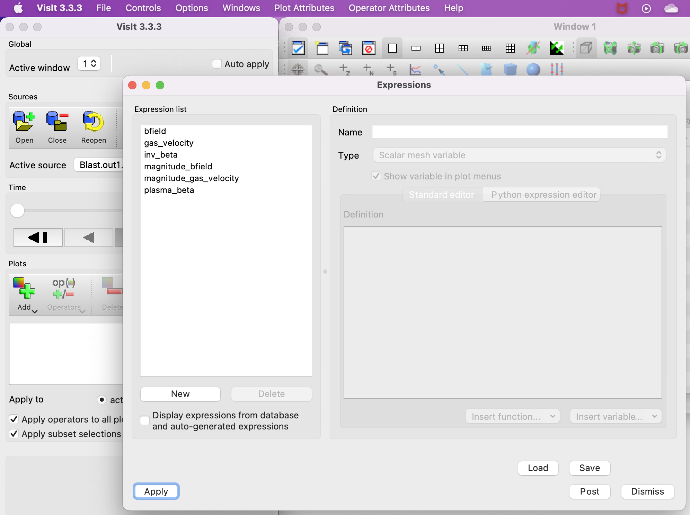Select the zoom magnifier tool
Image resolution: width=690 pixels, height=515 pixels.
tap(321, 69)
